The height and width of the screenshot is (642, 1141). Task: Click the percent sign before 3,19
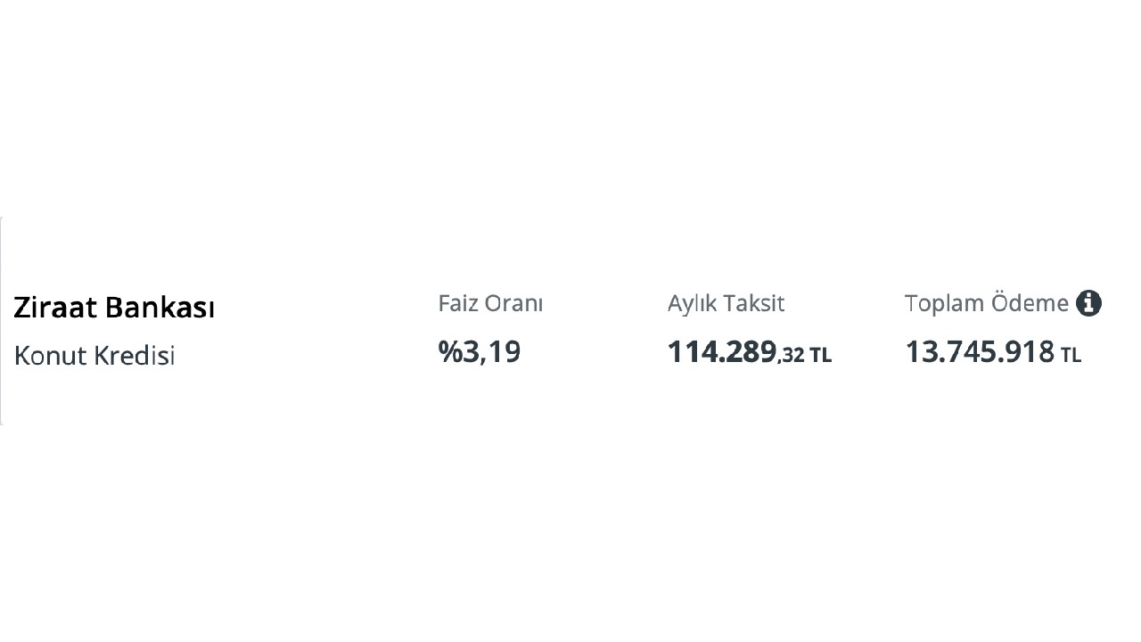pyautogui.click(x=447, y=352)
